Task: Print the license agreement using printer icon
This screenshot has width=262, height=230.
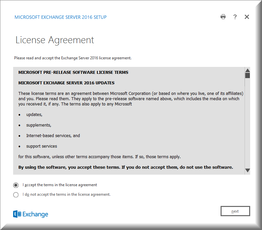Action: pyautogui.click(x=223, y=17)
